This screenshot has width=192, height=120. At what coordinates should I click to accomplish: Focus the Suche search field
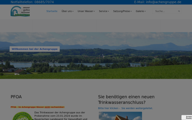166,11
